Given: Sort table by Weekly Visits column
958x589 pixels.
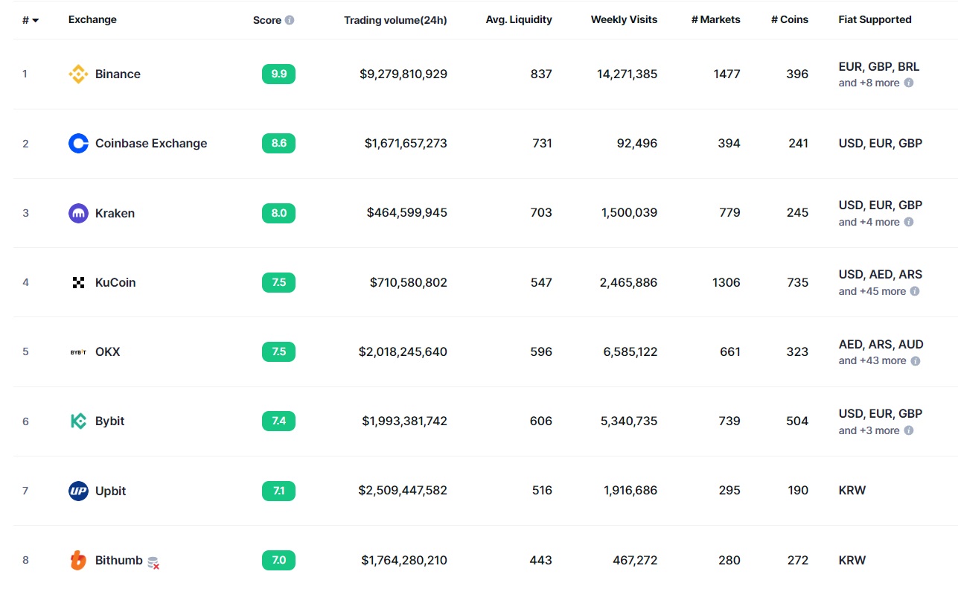Looking at the screenshot, I should click(624, 20).
